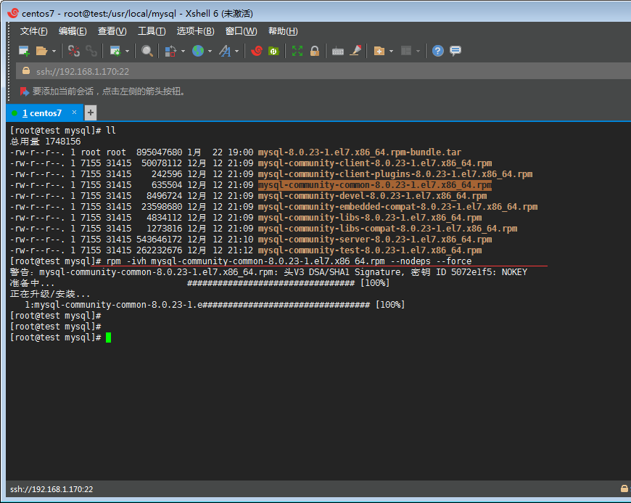631x503 pixels.
Task: Click the Disconnect icon in toolbar
Action: point(73,51)
